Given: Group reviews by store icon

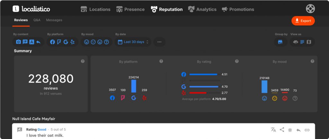Looking at the screenshot, I should 280,42.
